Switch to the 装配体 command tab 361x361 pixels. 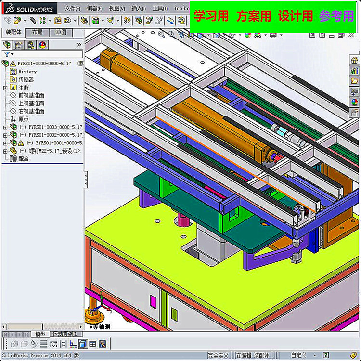pos(13,32)
